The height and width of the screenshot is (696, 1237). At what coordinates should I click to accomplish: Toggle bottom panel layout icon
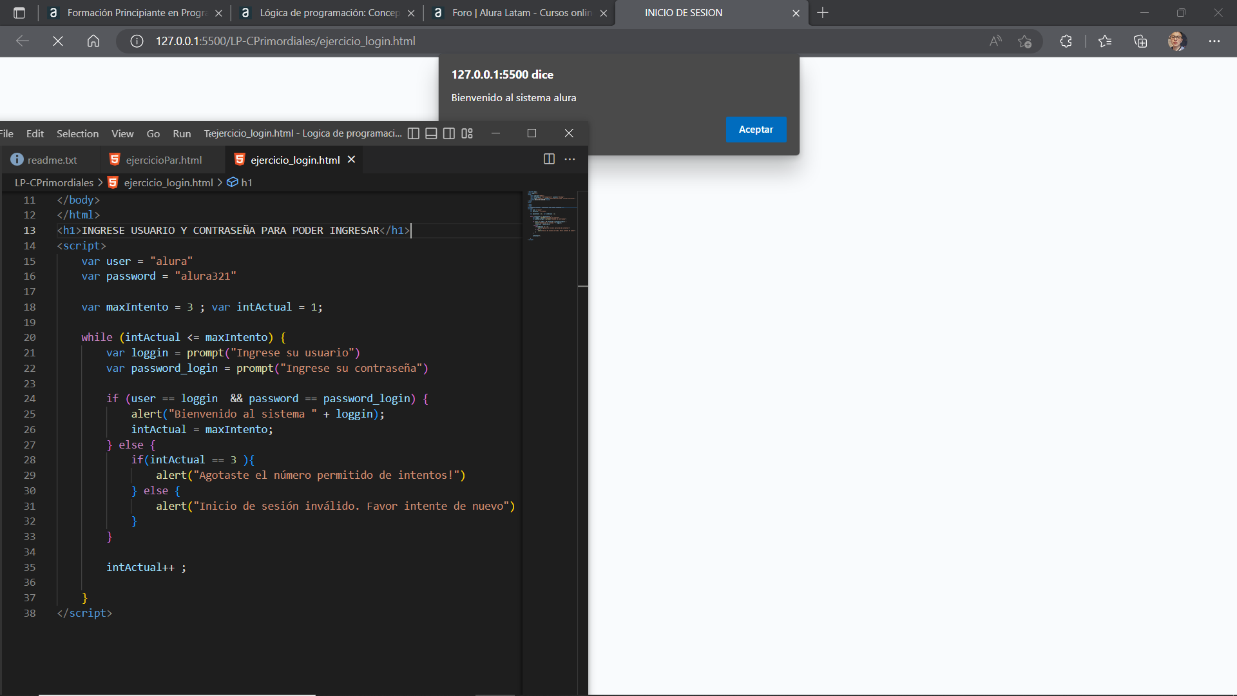432,133
